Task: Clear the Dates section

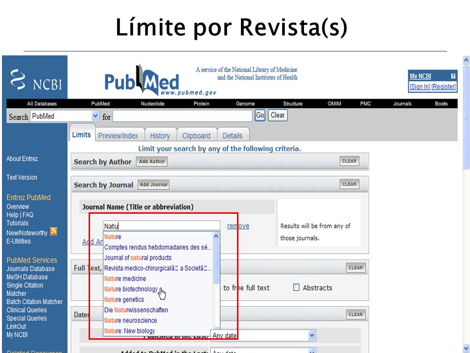Action: [356, 315]
